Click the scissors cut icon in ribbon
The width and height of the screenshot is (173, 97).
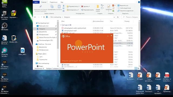tap(64, 6)
